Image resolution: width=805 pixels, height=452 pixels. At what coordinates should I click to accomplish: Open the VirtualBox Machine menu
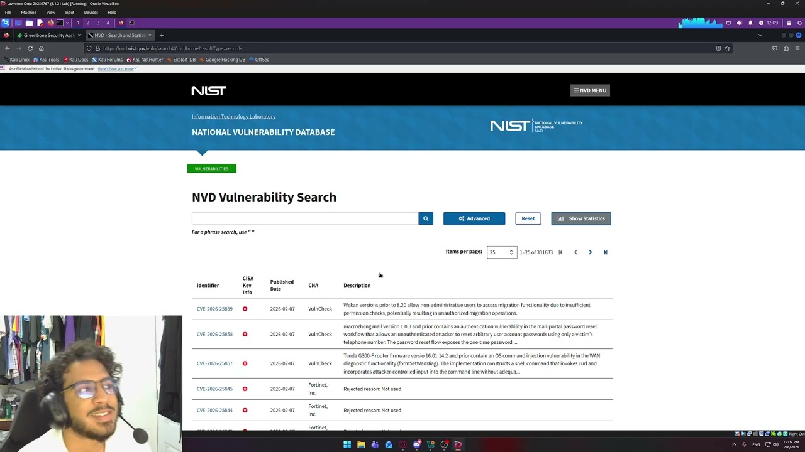pyautogui.click(x=28, y=12)
